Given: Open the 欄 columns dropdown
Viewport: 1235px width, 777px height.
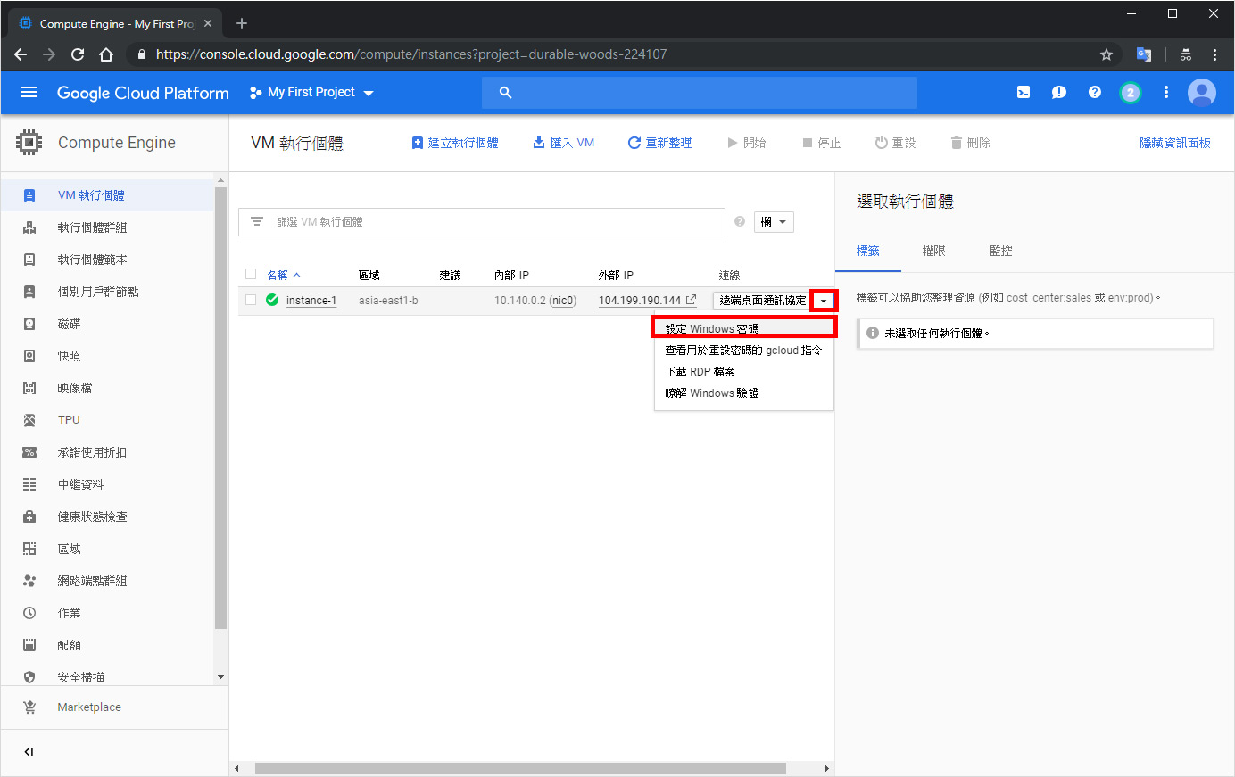Looking at the screenshot, I should pos(774,222).
